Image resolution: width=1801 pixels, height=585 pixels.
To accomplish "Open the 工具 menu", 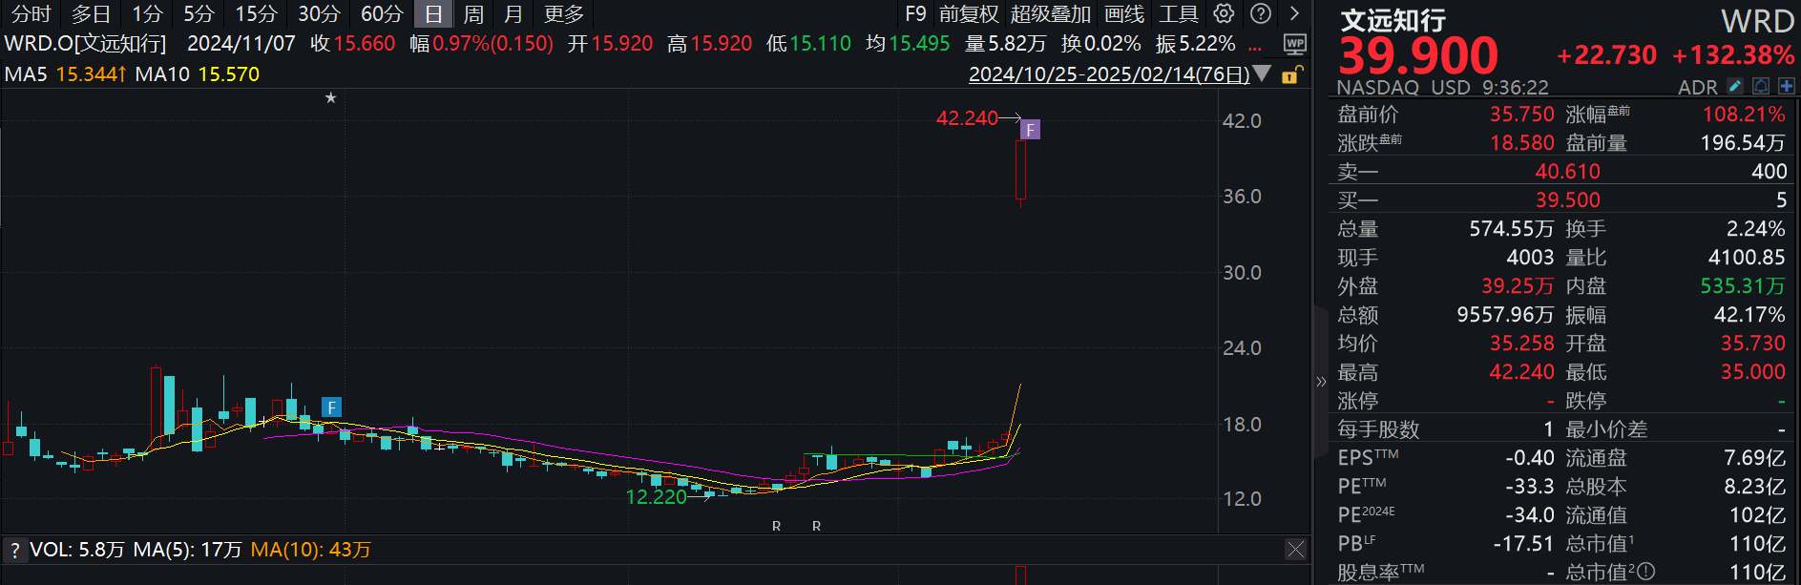I will pyautogui.click(x=1179, y=14).
